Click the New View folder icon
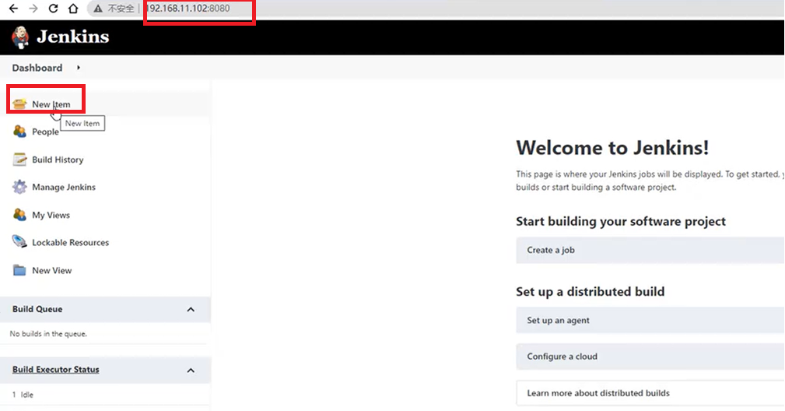The height and width of the screenshot is (411, 785). pos(19,270)
